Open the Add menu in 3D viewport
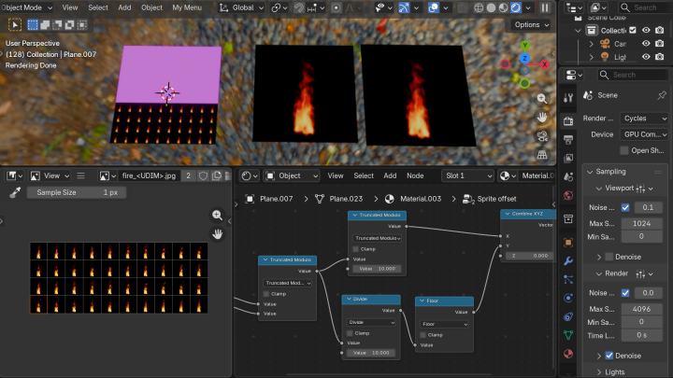This screenshot has height=378, width=673. click(124, 7)
